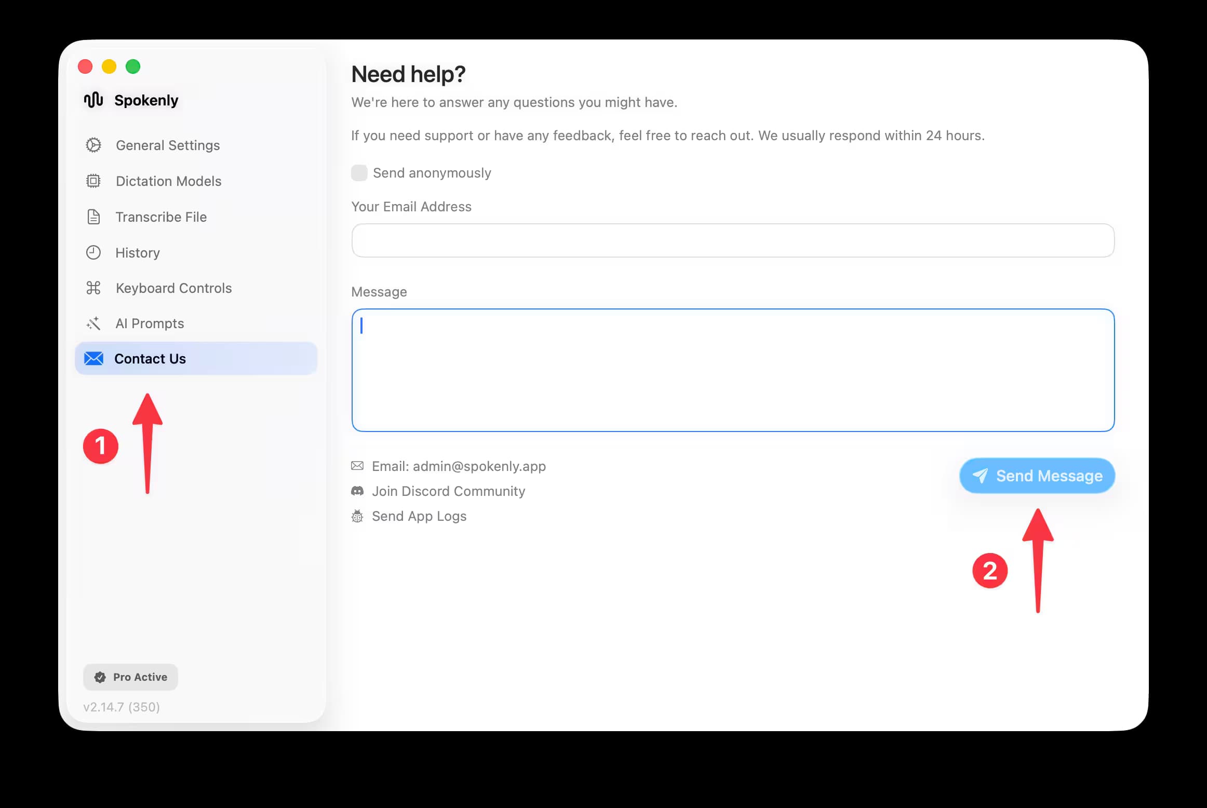Select Contact Us in the sidebar

click(150, 358)
